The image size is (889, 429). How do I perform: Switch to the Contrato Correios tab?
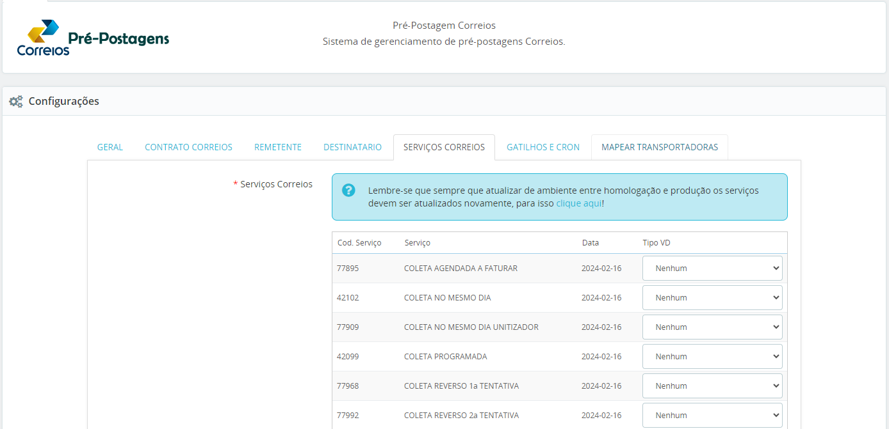pos(188,147)
